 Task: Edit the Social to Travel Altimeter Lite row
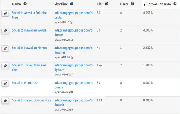tap(5, 66)
